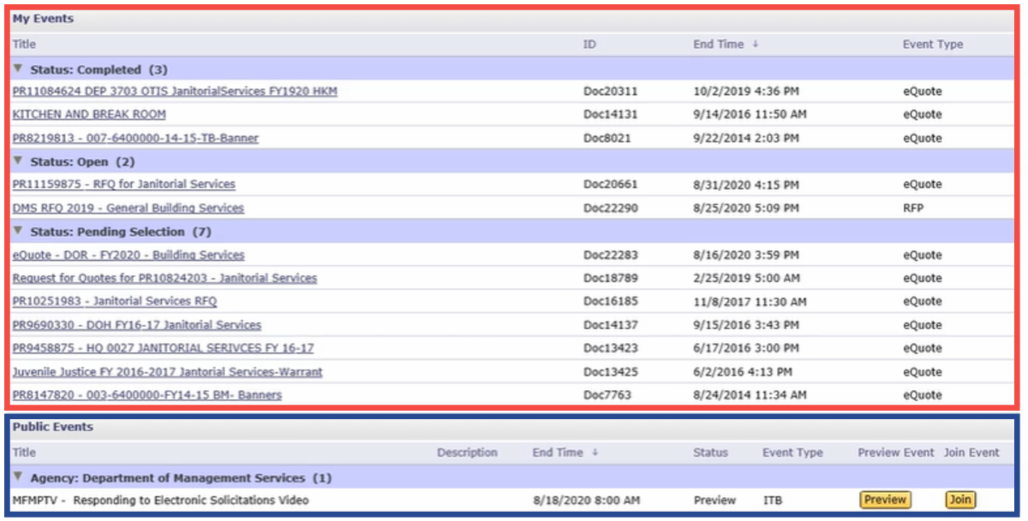1028x521 pixels.
Task: Sort My Events by Title column header
Action: coord(24,44)
